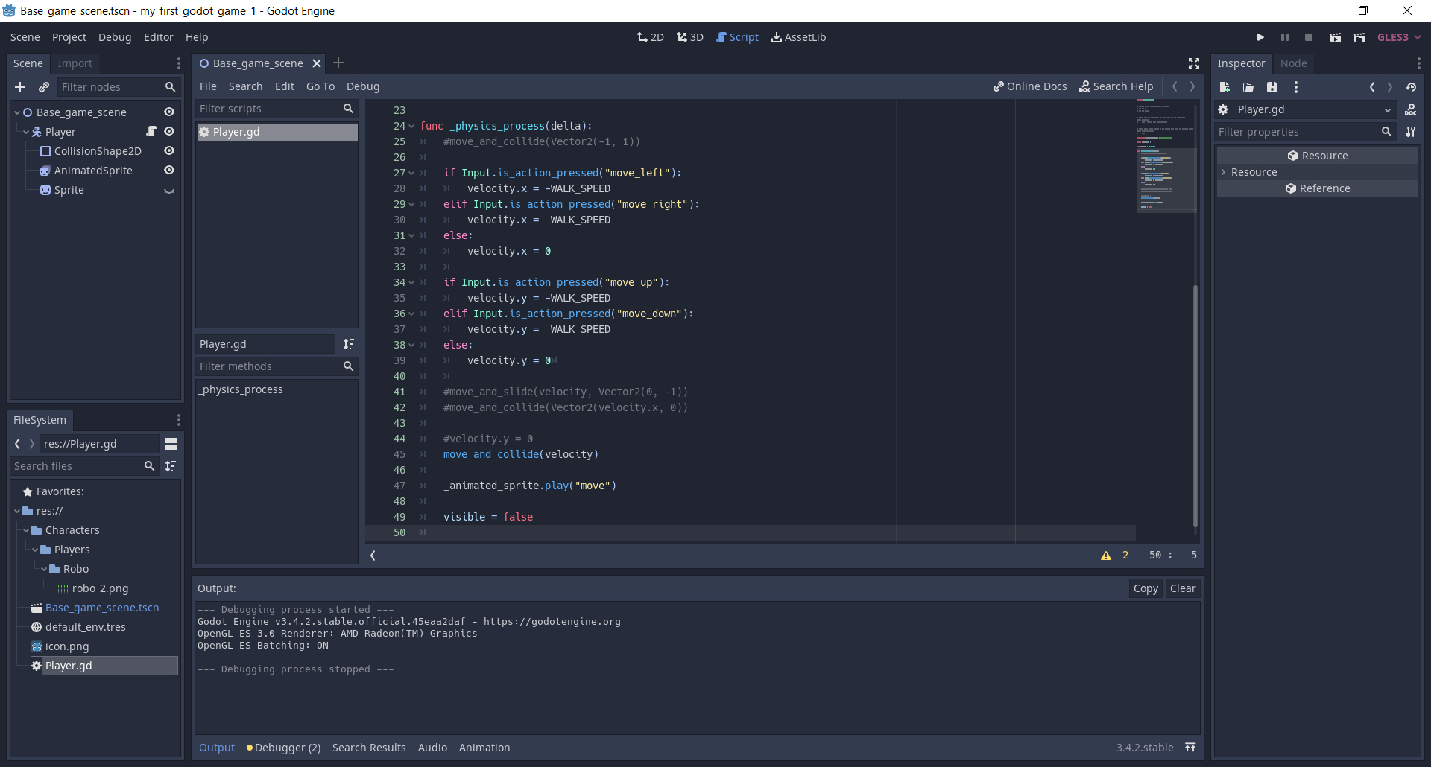This screenshot has height=767, width=1431.
Task: Expand the bottom output panel
Action: (x=1191, y=748)
